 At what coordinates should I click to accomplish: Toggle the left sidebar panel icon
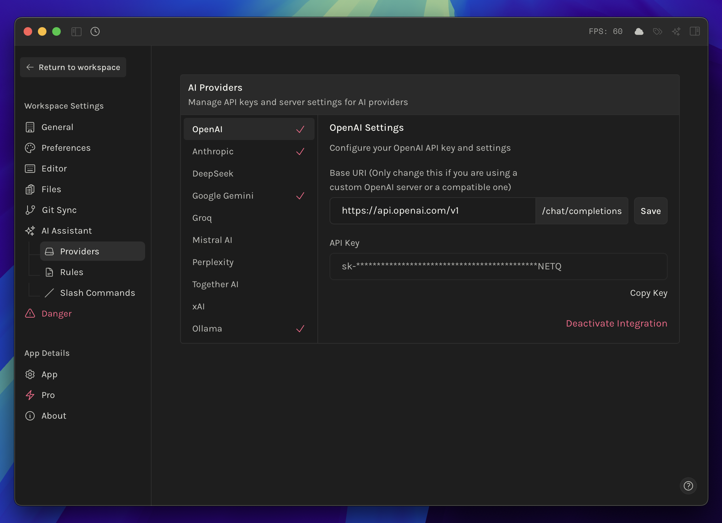[76, 31]
